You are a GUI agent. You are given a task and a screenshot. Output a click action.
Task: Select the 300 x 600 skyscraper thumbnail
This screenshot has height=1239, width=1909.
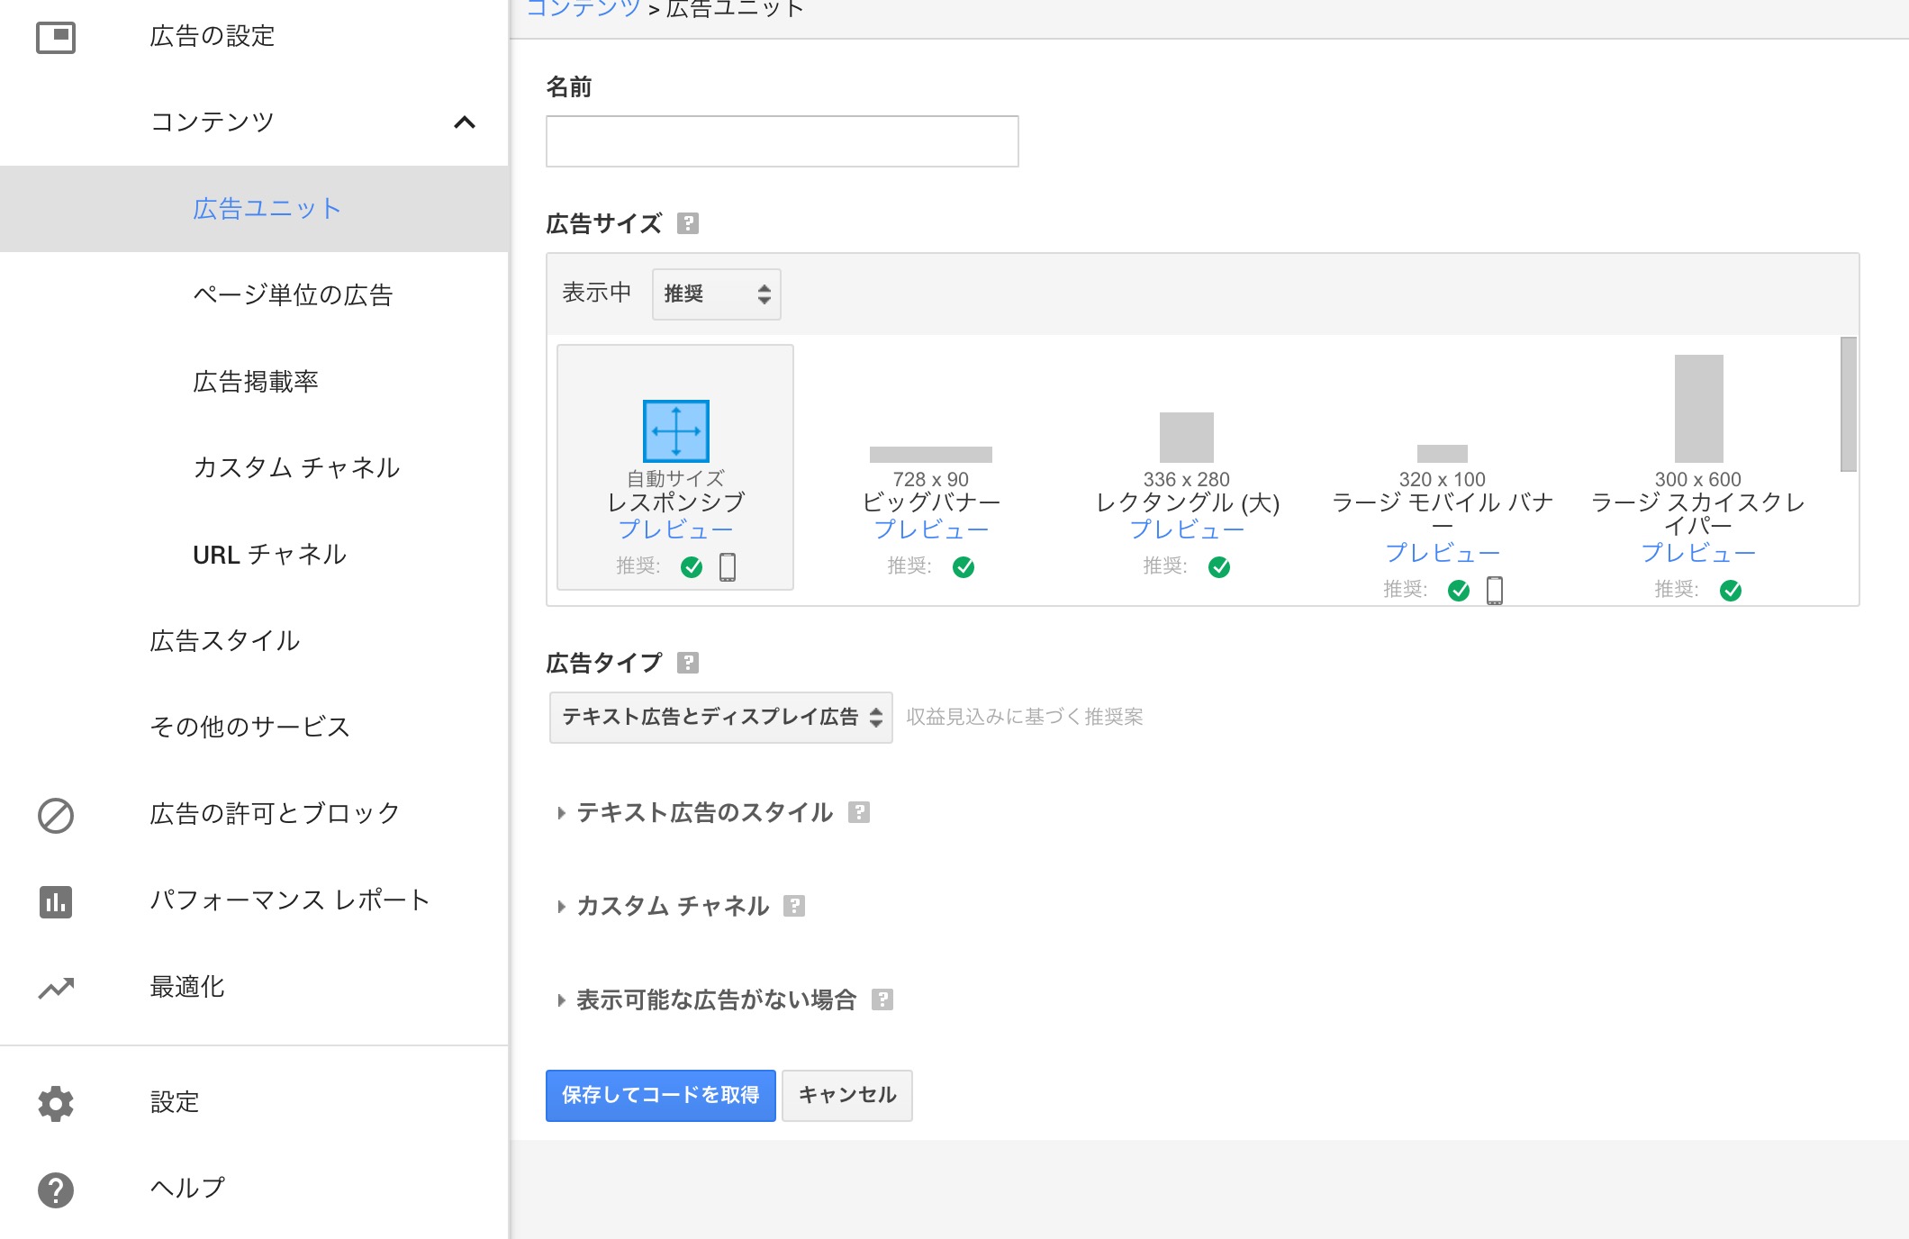1699,409
